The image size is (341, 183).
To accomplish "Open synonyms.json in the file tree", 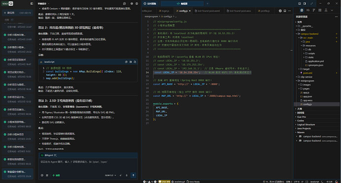I will coord(316,65).
